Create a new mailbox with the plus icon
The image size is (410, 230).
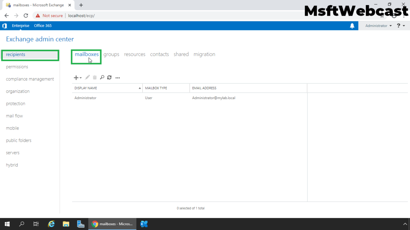click(76, 77)
